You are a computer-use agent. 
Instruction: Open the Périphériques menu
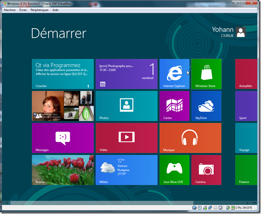(39, 10)
